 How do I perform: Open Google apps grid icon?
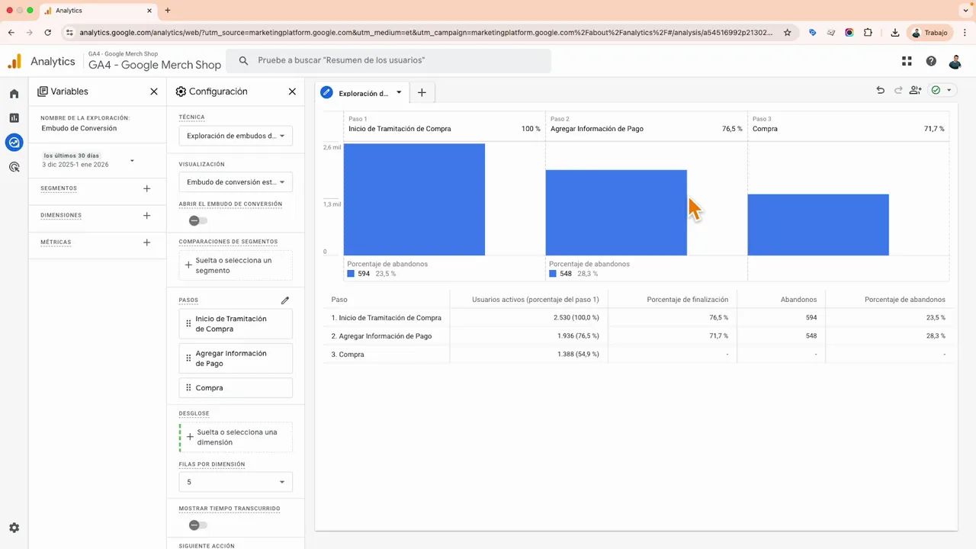tap(907, 61)
